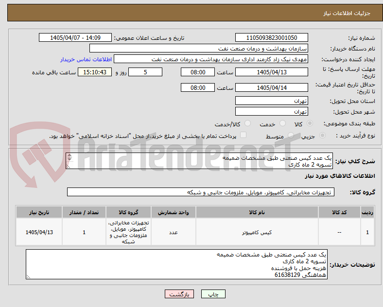The width and height of the screenshot is (383, 307).
Task: Click the بازگشت back button
Action: coord(179,294)
